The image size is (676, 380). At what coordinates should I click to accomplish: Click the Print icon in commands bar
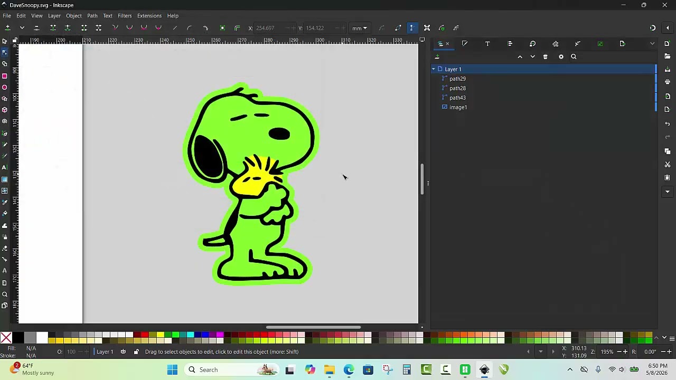(668, 82)
